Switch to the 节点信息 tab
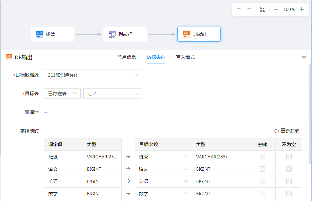 127,57
